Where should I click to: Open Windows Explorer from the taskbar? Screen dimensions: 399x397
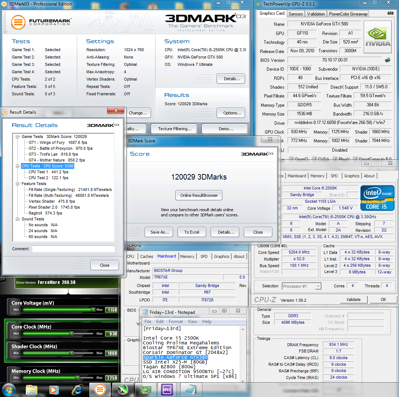click(x=32, y=390)
